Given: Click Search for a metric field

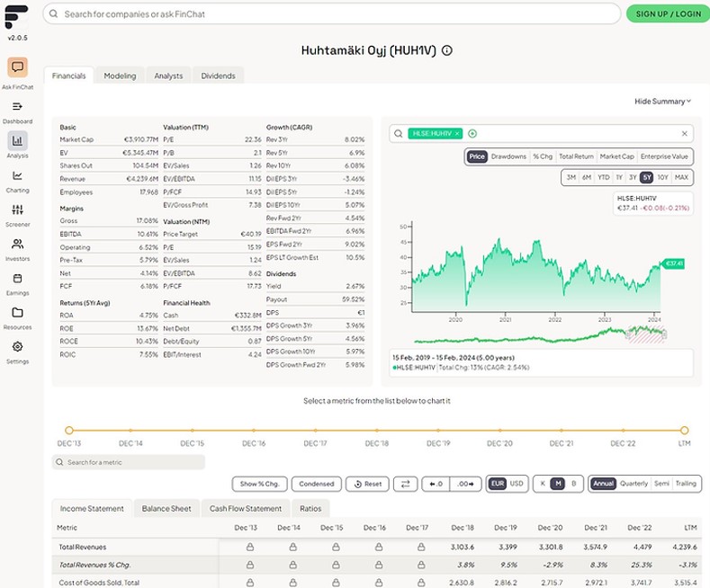Looking at the screenshot, I should (129, 462).
